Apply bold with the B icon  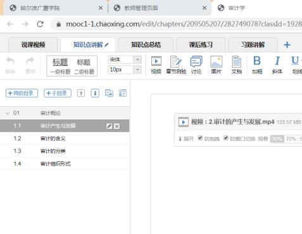pyautogui.click(x=257, y=65)
